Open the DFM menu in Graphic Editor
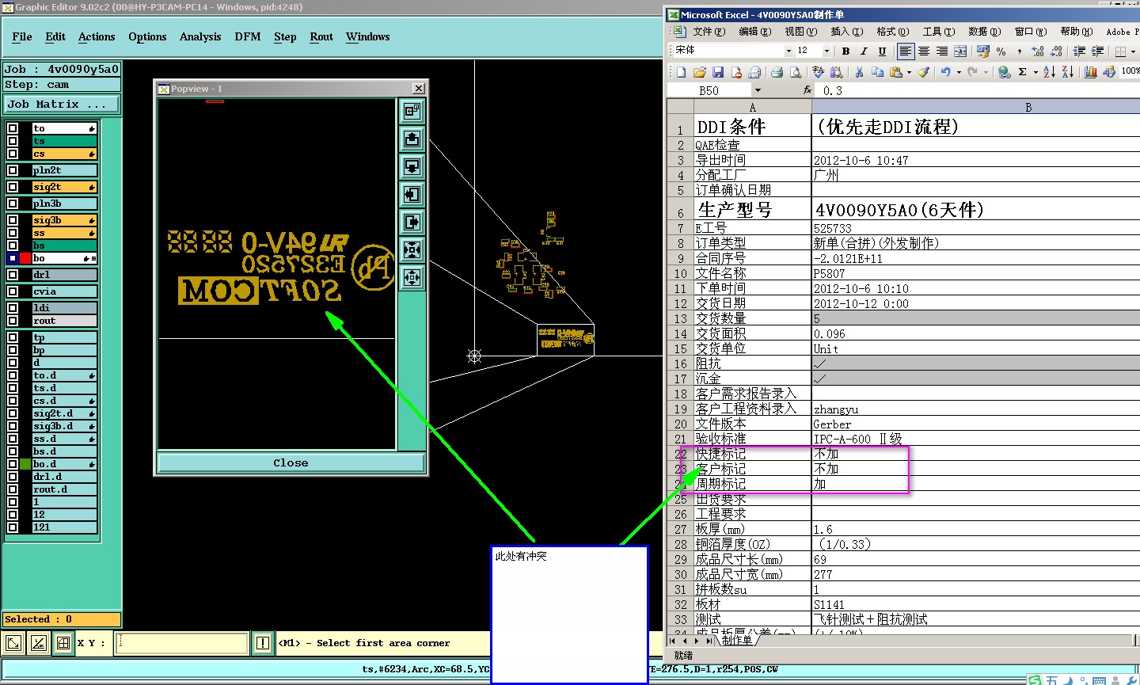Image resolution: width=1140 pixels, height=685 pixels. [x=248, y=36]
